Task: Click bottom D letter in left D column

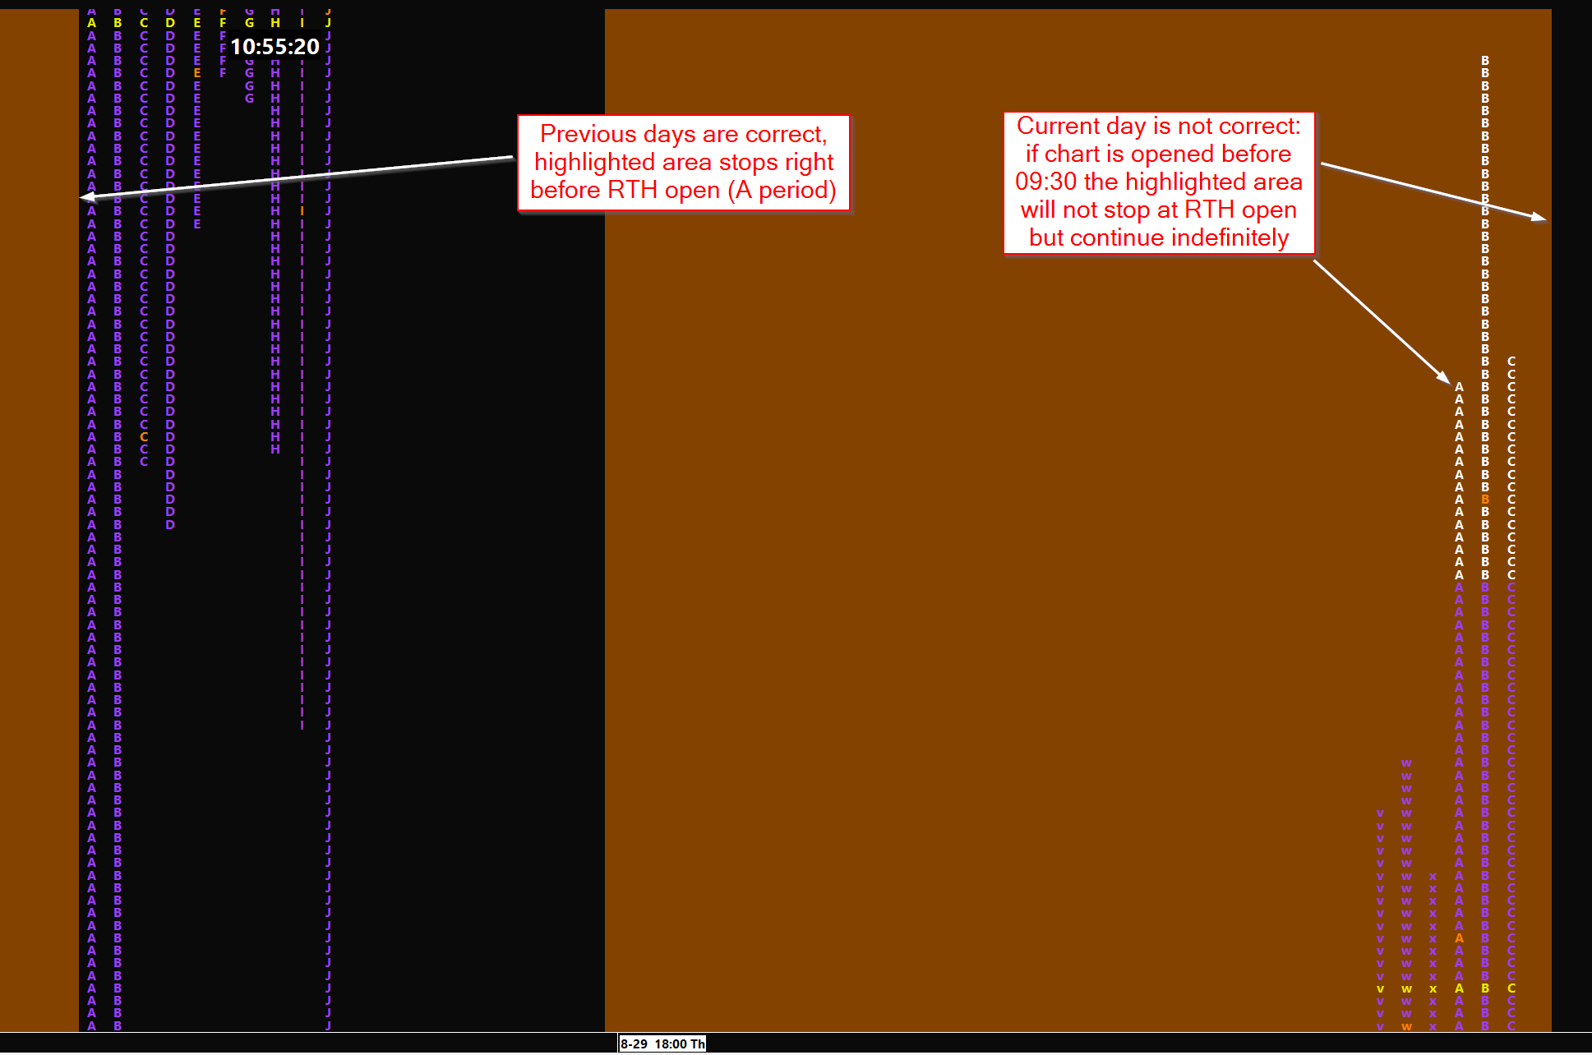Action: 170,524
